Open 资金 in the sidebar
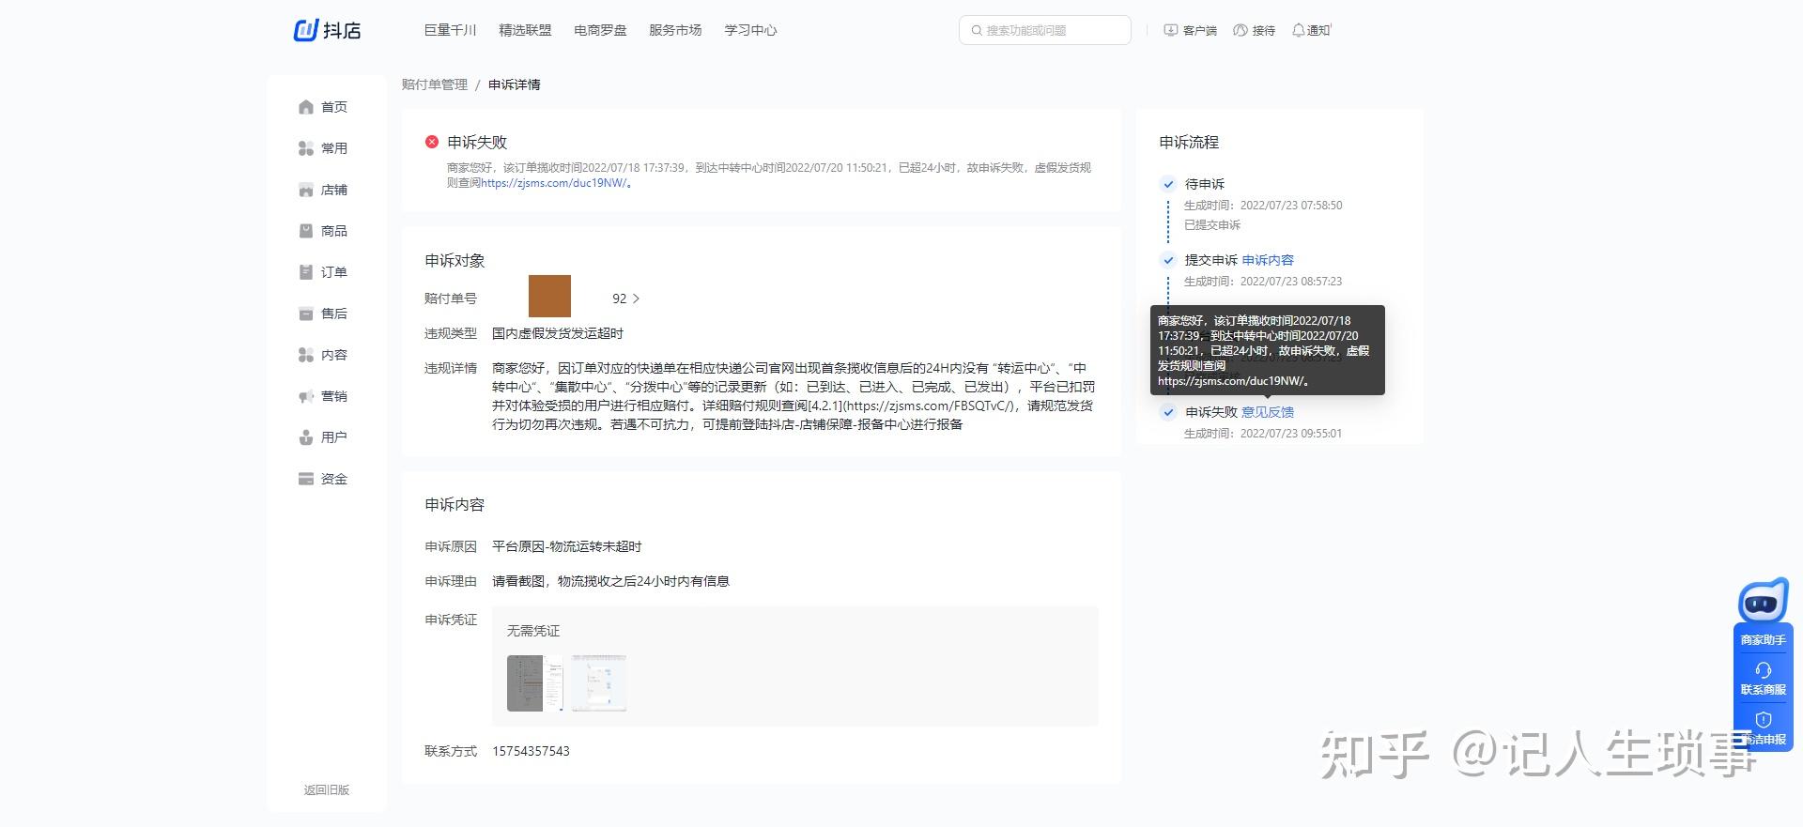1803x827 pixels. 323,479
